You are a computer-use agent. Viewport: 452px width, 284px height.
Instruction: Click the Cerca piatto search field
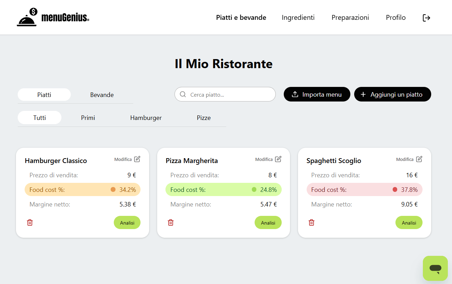pyautogui.click(x=229, y=95)
